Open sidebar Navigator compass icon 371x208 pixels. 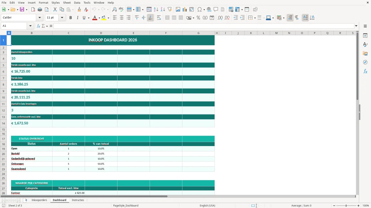tap(365, 62)
